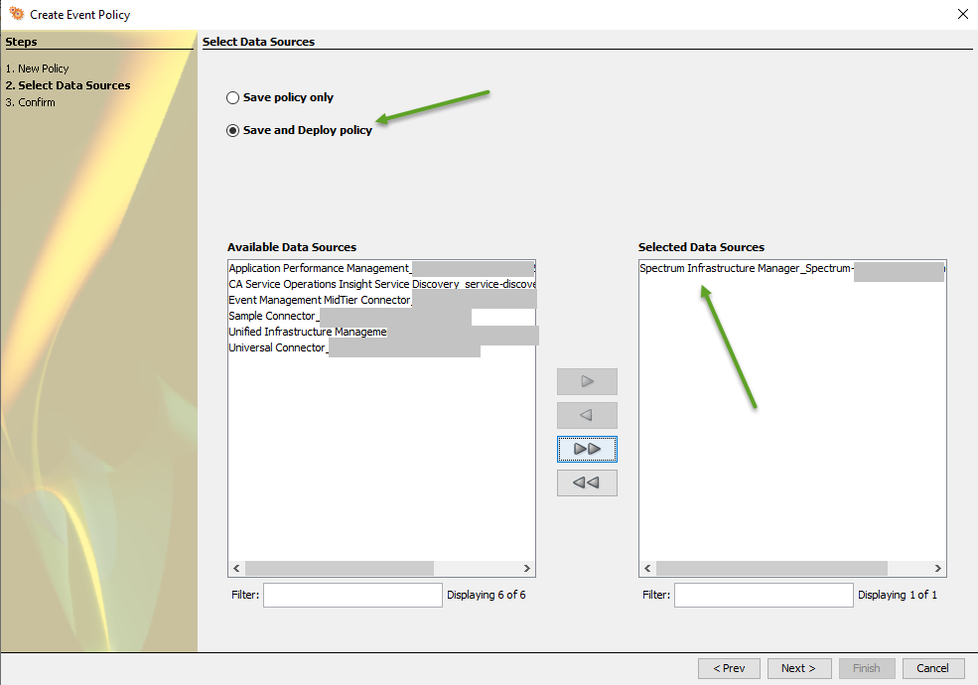Move all data sources to selected list
978x685 pixels.
click(x=587, y=449)
